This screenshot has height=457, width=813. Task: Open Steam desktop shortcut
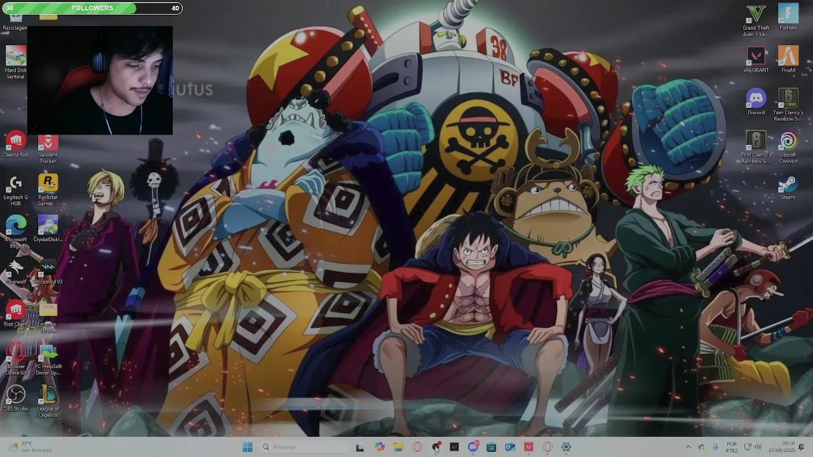[788, 187]
